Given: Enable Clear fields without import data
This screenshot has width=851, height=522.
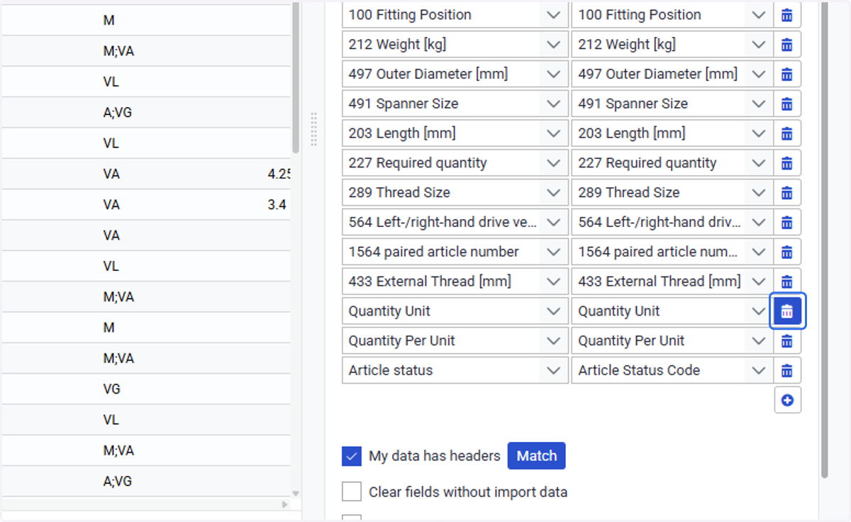Looking at the screenshot, I should pos(352,492).
